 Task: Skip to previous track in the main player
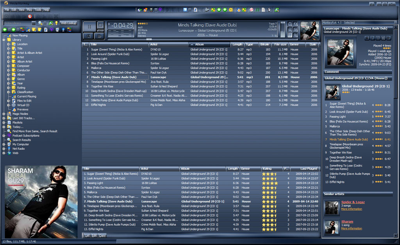[x=88, y=36]
